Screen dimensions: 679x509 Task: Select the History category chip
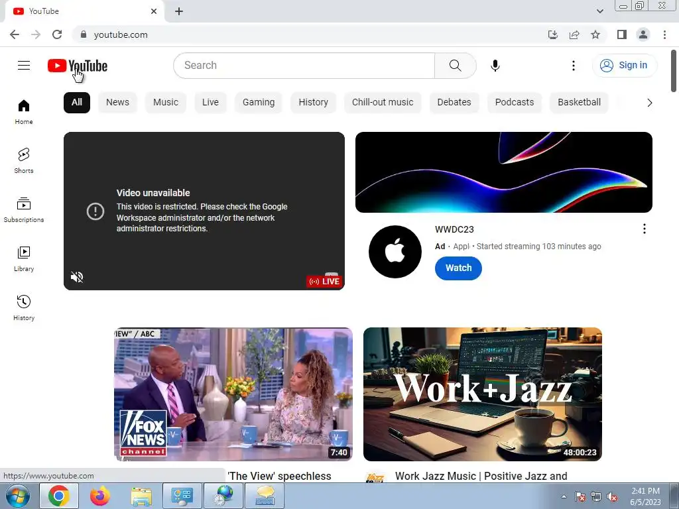click(x=314, y=103)
